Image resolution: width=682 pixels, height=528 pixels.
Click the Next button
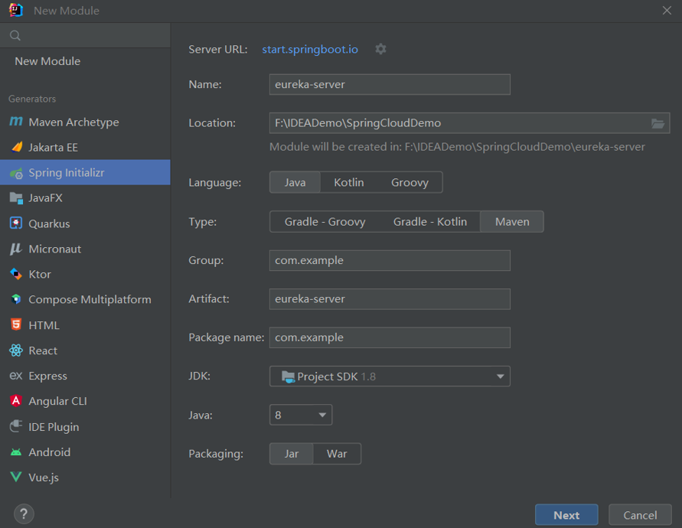point(566,515)
